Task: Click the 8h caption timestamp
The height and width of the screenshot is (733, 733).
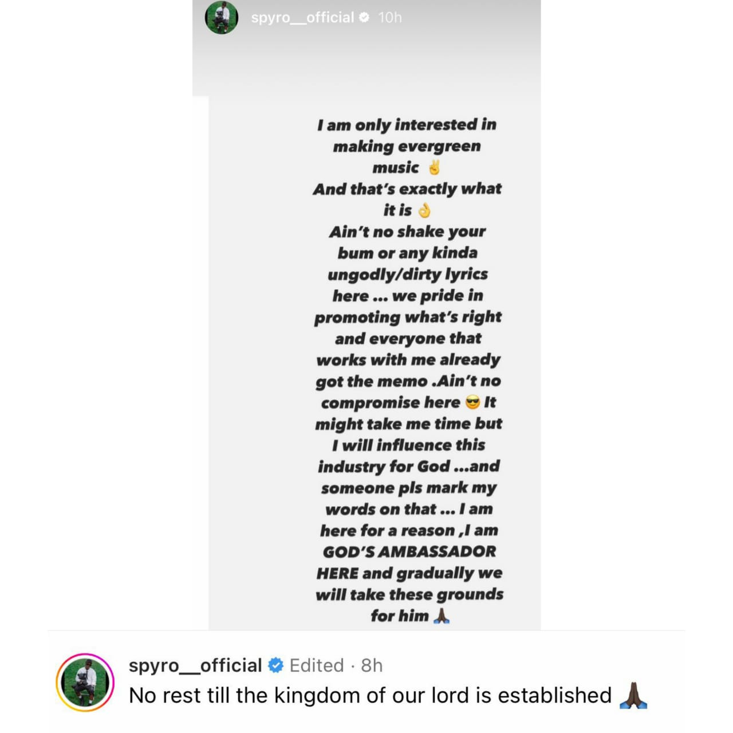Action: (372, 665)
